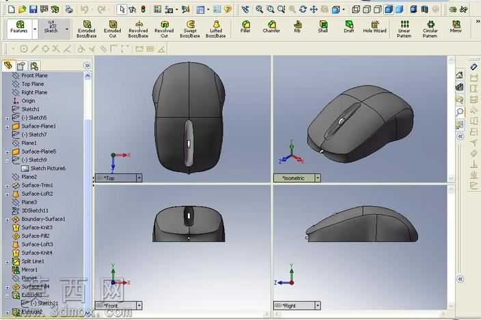Expand the feature tree panel with » button
The image size is (481, 320).
87,66
